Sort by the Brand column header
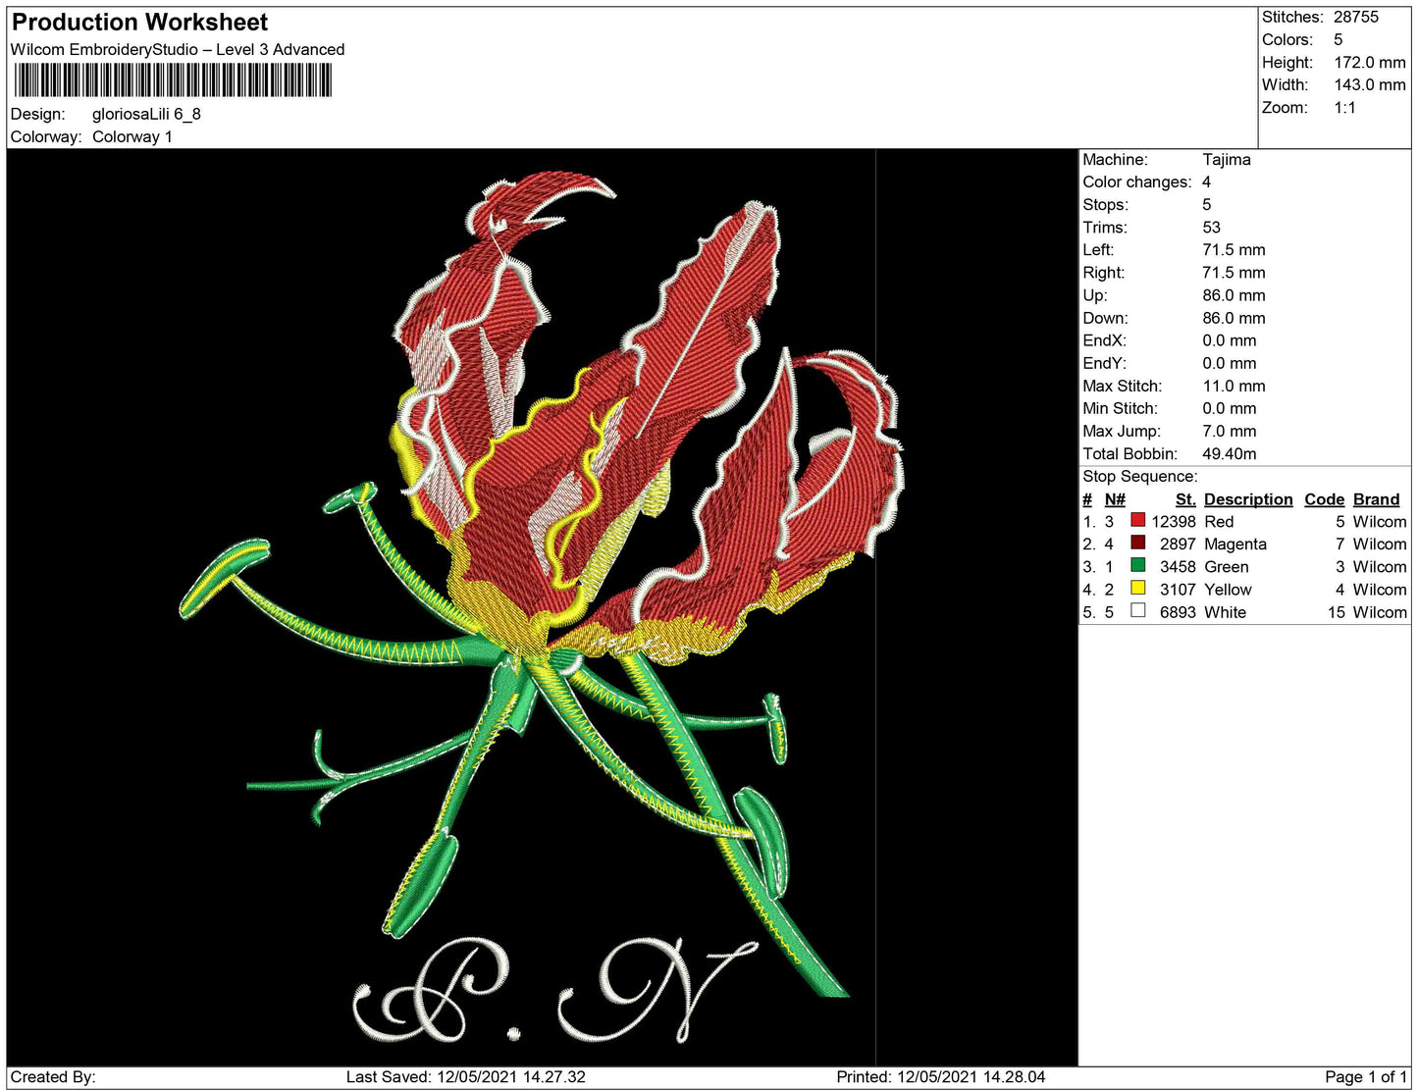 pyautogui.click(x=1376, y=498)
